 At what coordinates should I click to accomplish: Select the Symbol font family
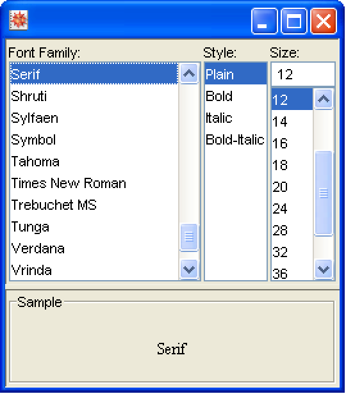point(94,139)
